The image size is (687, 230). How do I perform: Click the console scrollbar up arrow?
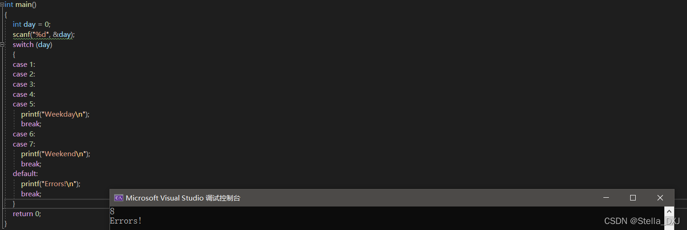(669, 212)
